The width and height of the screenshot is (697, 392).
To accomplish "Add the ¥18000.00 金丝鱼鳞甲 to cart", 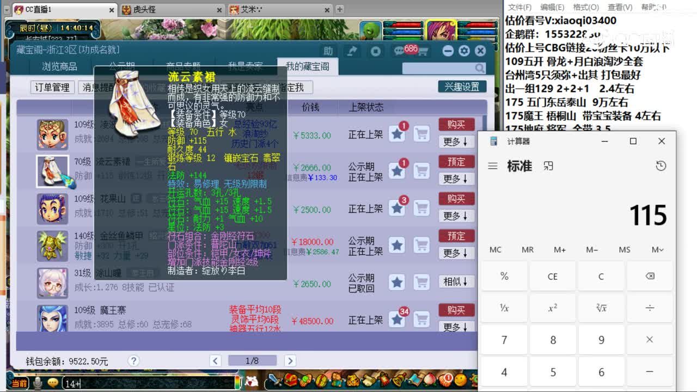I will [x=421, y=245].
